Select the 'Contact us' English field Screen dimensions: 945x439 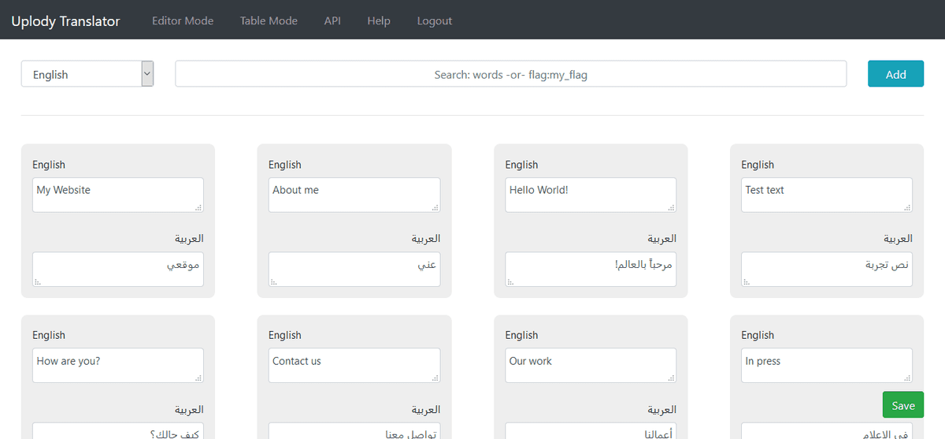354,366
